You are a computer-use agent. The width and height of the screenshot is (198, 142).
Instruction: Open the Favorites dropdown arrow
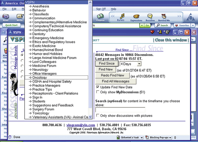193,26
